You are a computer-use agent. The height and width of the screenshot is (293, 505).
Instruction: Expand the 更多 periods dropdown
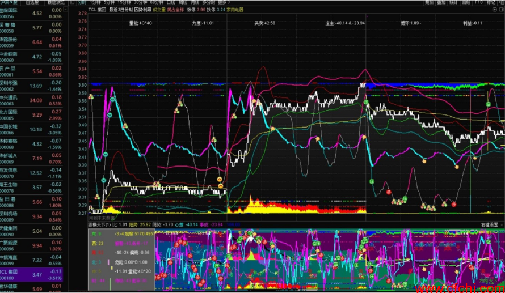223,3
